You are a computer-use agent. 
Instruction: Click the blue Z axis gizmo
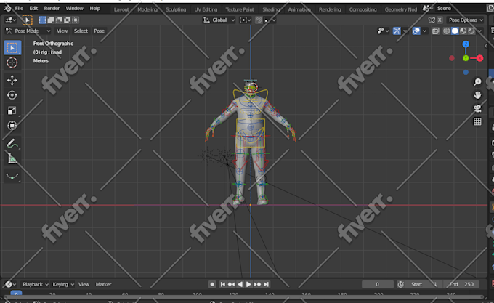(466, 44)
